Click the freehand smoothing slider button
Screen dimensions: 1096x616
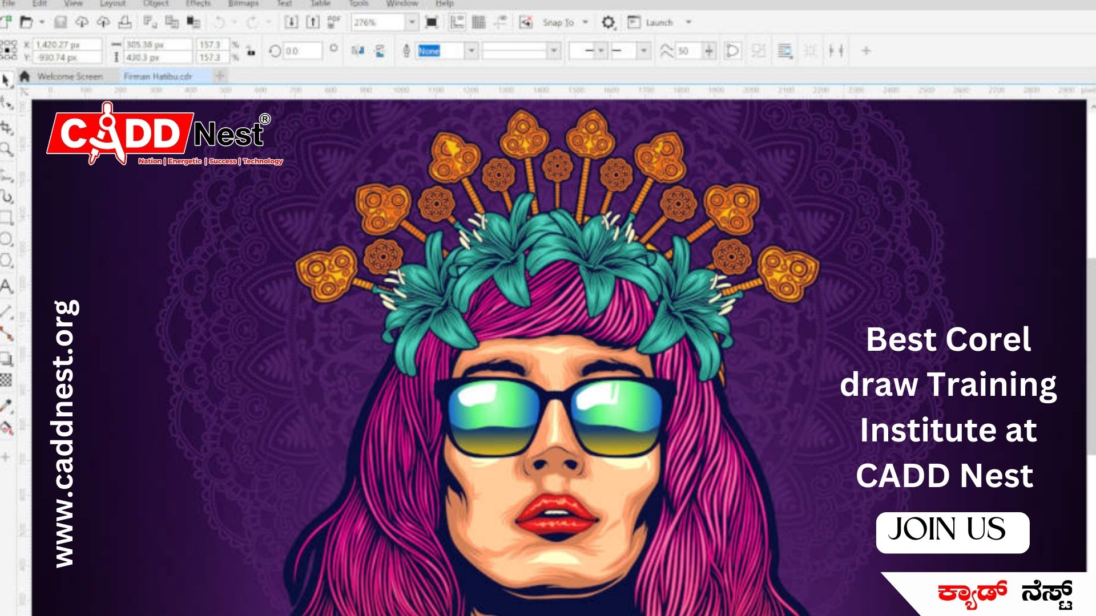(708, 51)
